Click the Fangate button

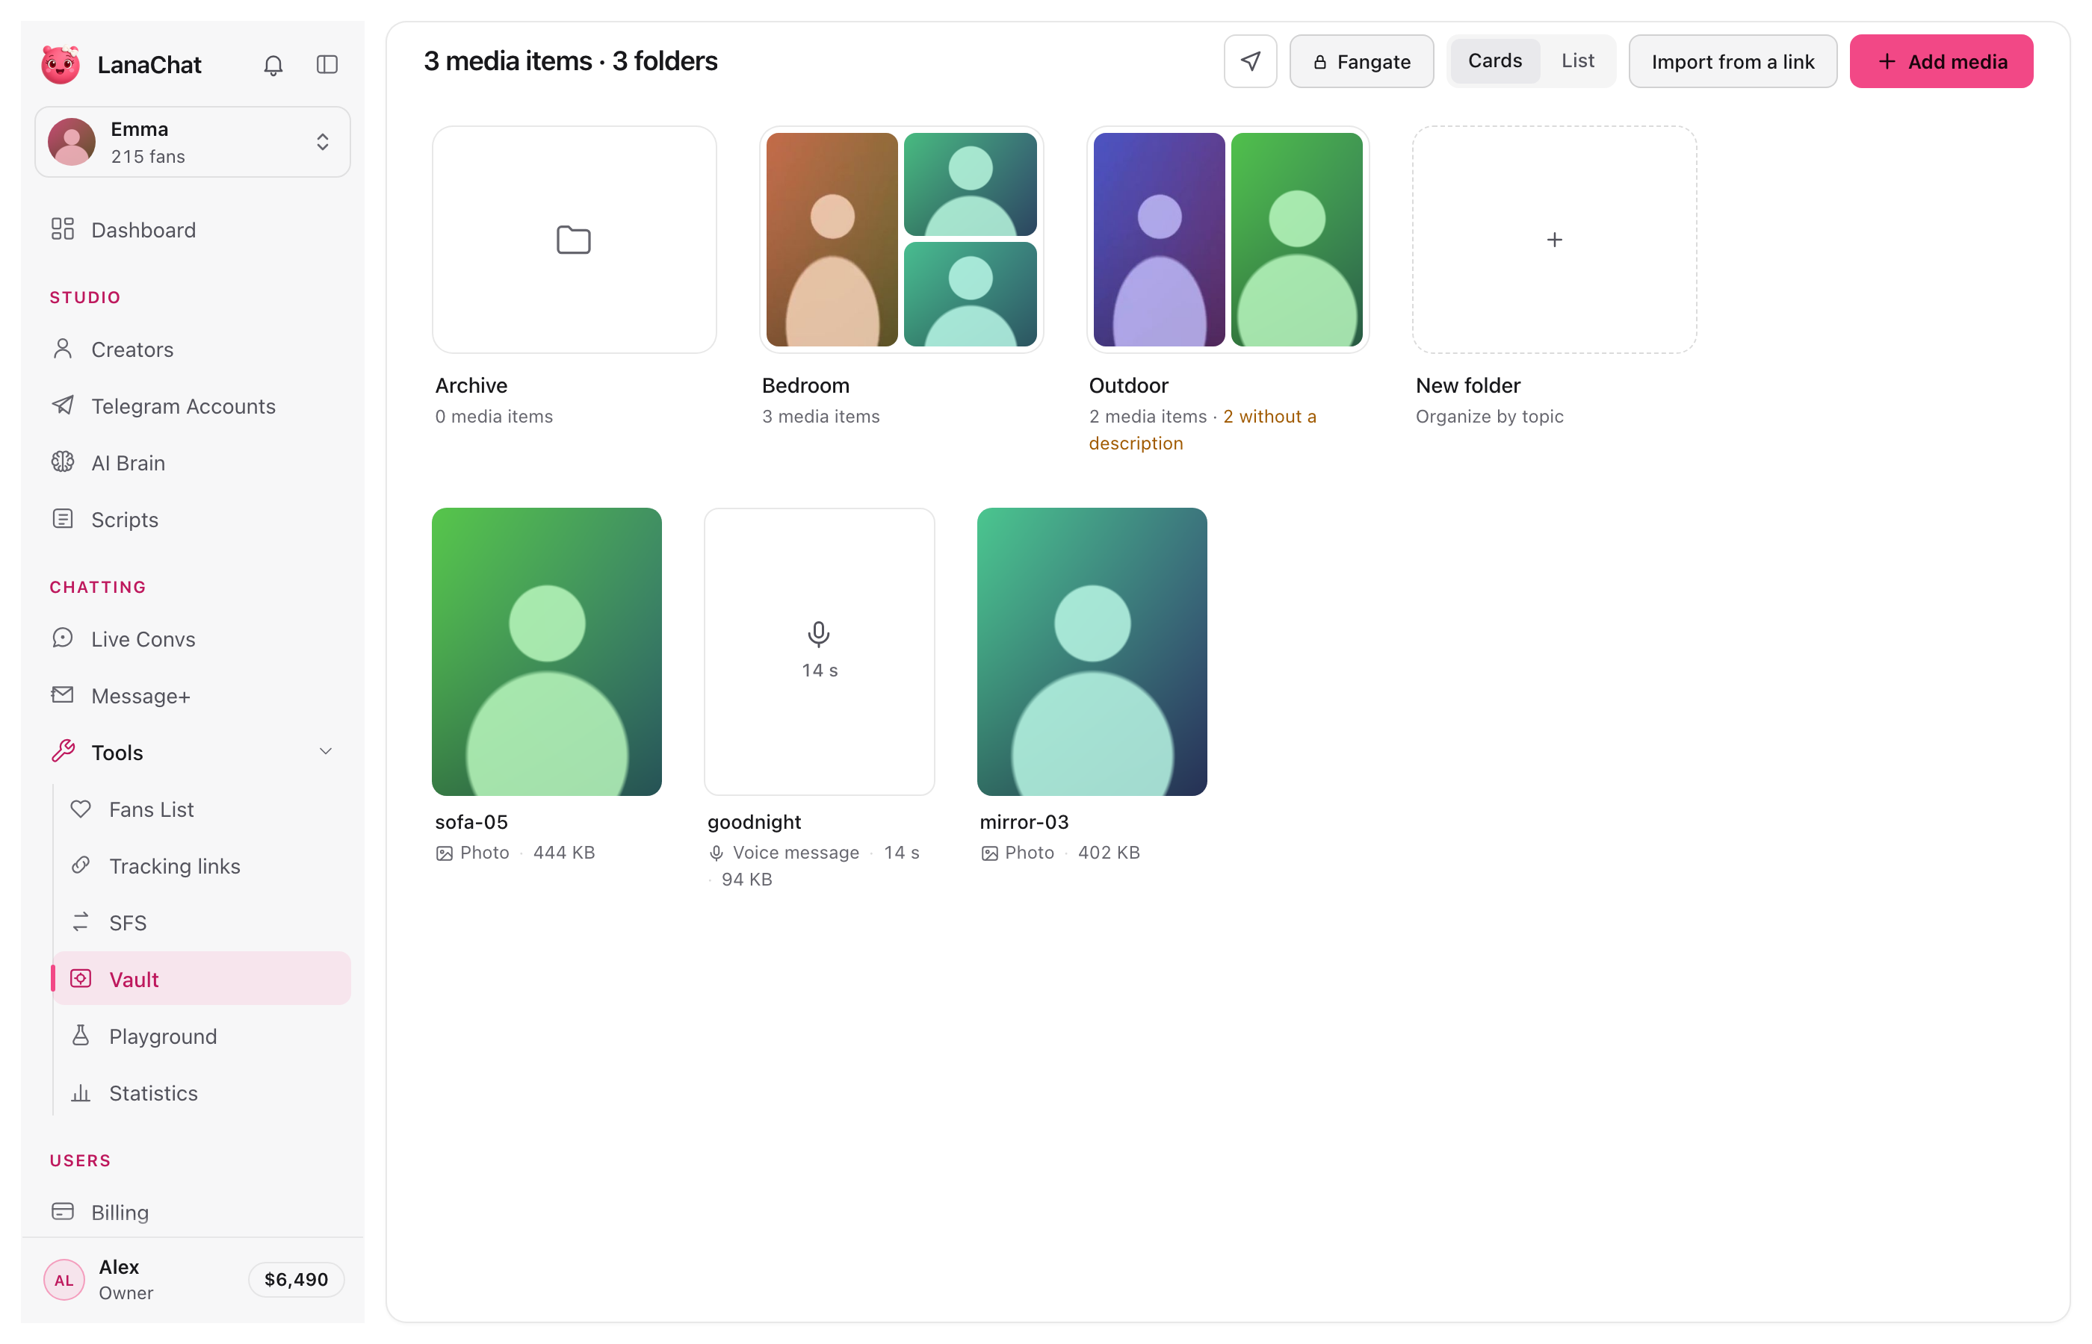click(x=1361, y=61)
